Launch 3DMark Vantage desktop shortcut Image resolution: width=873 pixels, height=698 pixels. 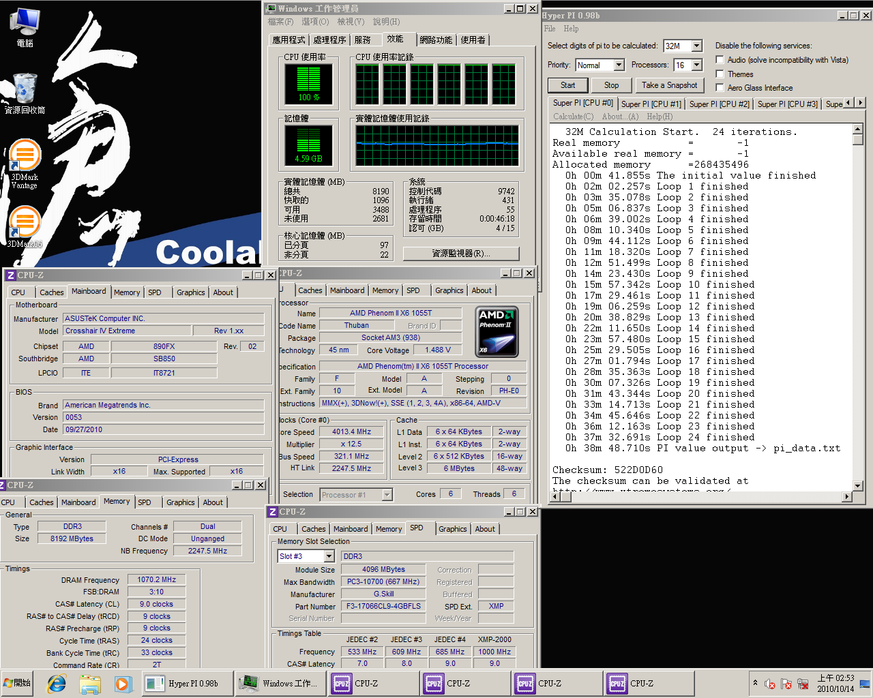(x=25, y=164)
